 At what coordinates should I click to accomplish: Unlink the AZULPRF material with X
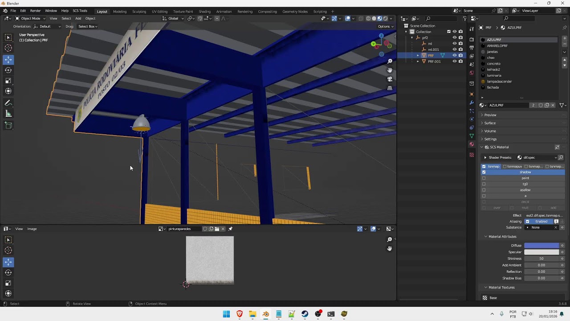click(x=553, y=105)
